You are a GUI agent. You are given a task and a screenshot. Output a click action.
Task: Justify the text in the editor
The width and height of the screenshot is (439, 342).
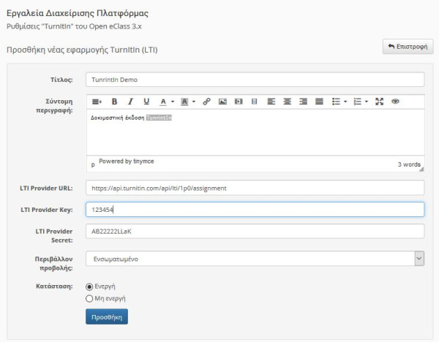pos(319,102)
